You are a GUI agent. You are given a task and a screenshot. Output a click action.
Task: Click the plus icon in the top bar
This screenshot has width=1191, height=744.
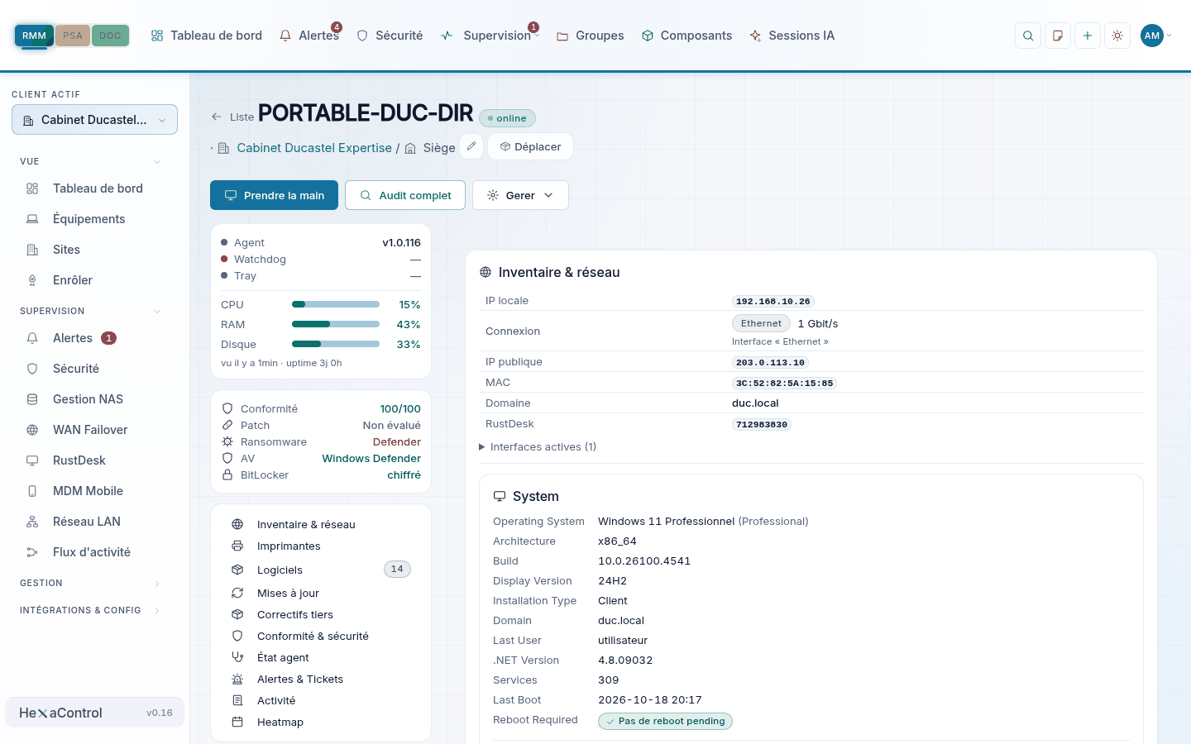[1088, 36]
